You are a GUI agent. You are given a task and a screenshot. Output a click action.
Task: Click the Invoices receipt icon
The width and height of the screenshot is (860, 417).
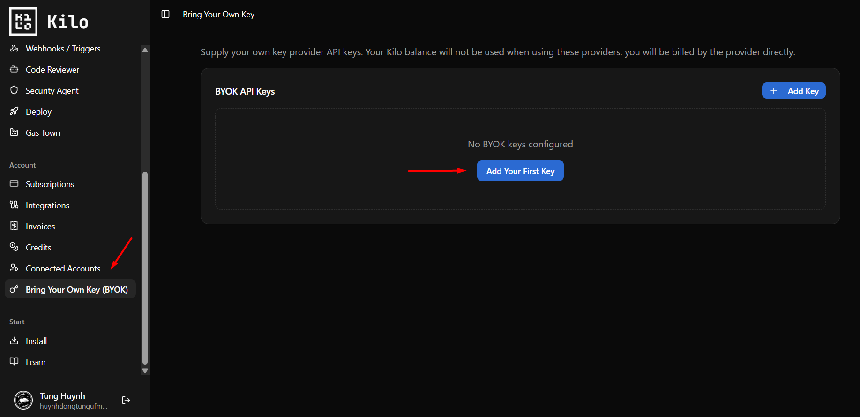[x=14, y=226]
